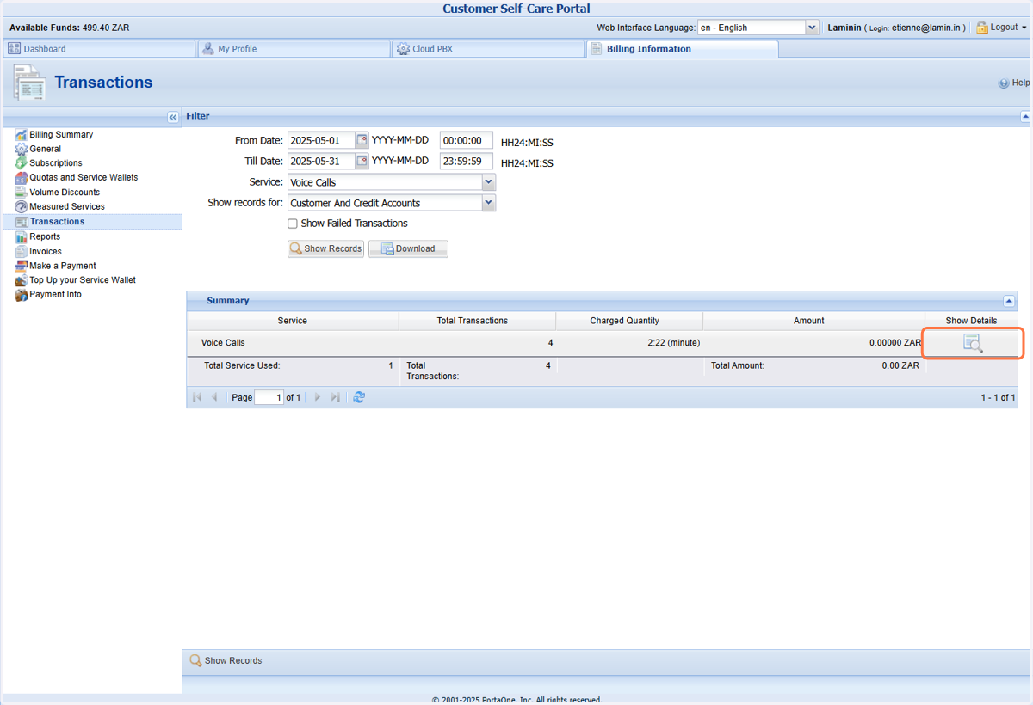
Task: Click the '1 - 1 of 1' paging text
Action: point(998,398)
